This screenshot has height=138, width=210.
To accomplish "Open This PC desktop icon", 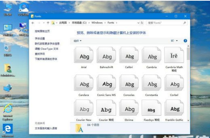I will pos(8,10).
